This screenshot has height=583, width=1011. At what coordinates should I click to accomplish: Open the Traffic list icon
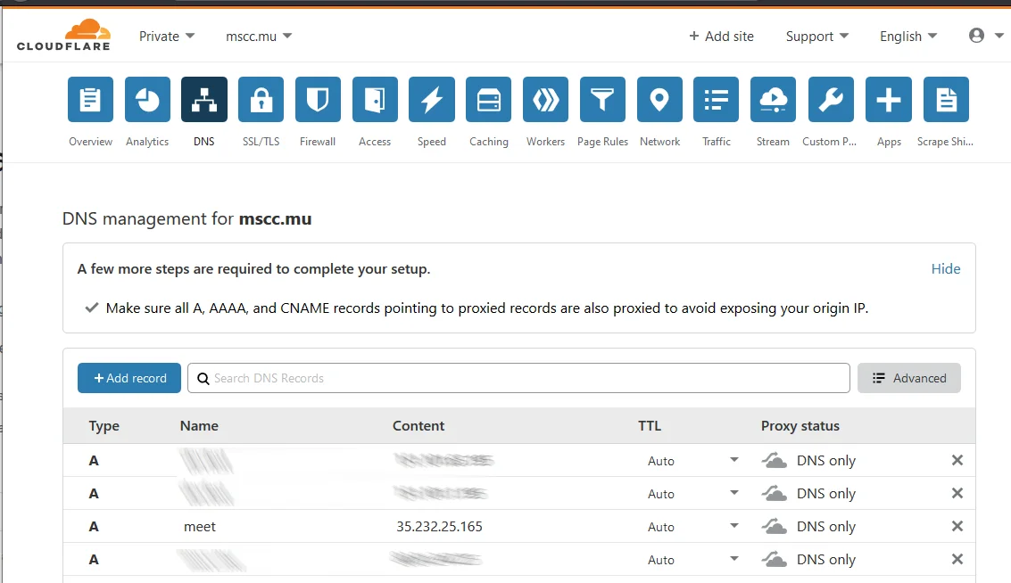tap(717, 99)
